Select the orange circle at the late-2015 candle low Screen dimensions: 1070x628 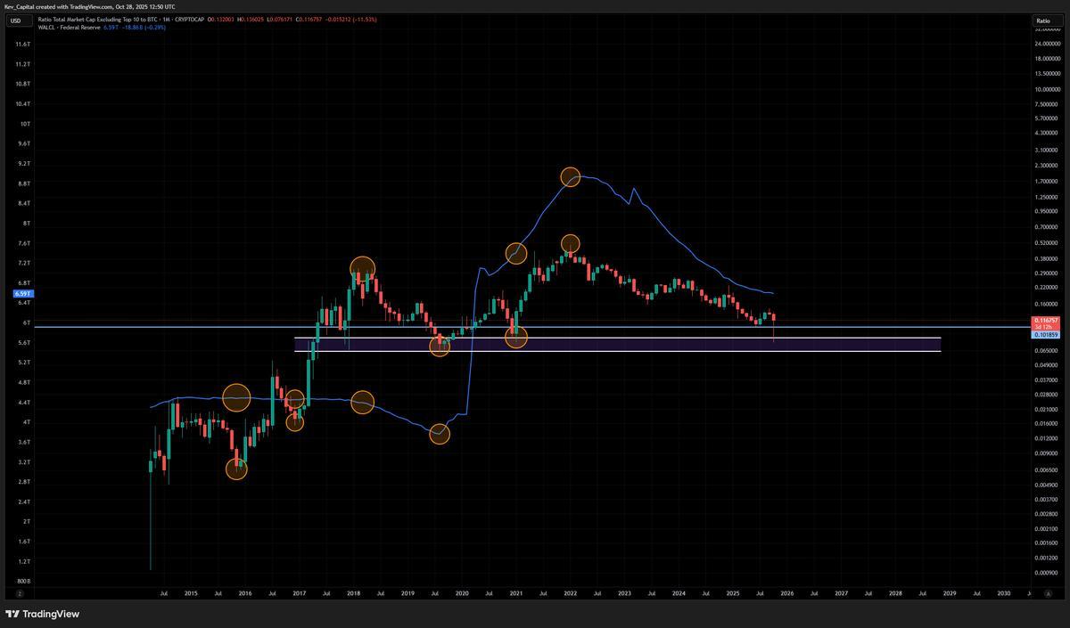pyautogui.click(x=236, y=469)
